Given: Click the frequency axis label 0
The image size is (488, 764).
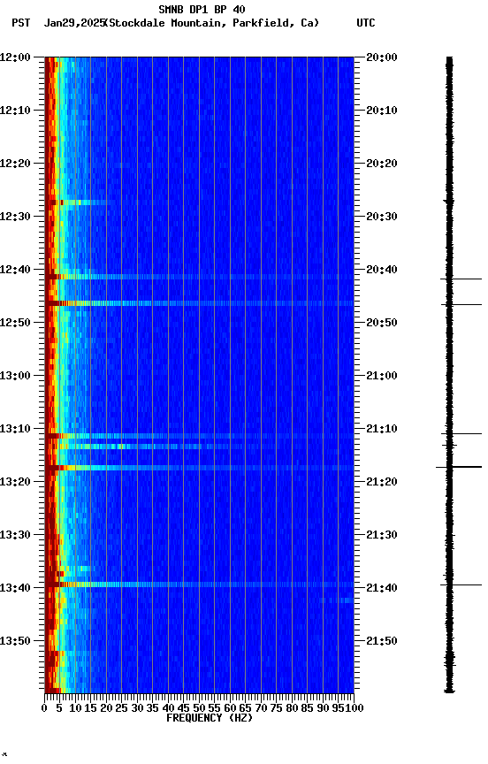Looking at the screenshot, I should (44, 708).
